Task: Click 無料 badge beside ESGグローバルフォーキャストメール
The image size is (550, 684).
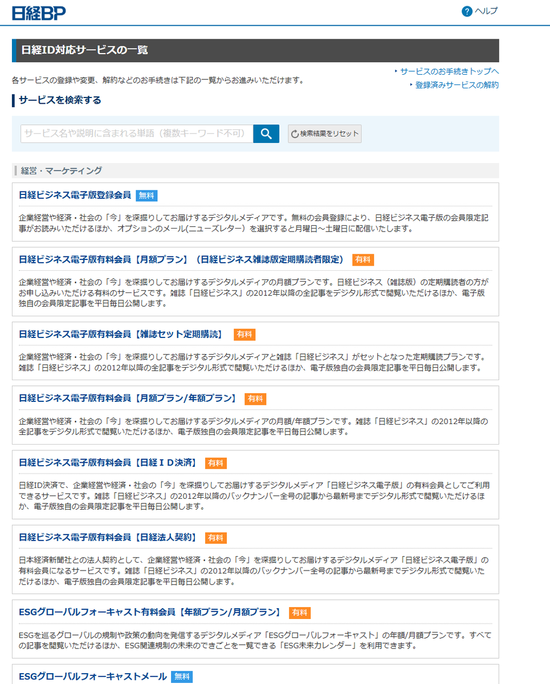Action: [x=182, y=677]
